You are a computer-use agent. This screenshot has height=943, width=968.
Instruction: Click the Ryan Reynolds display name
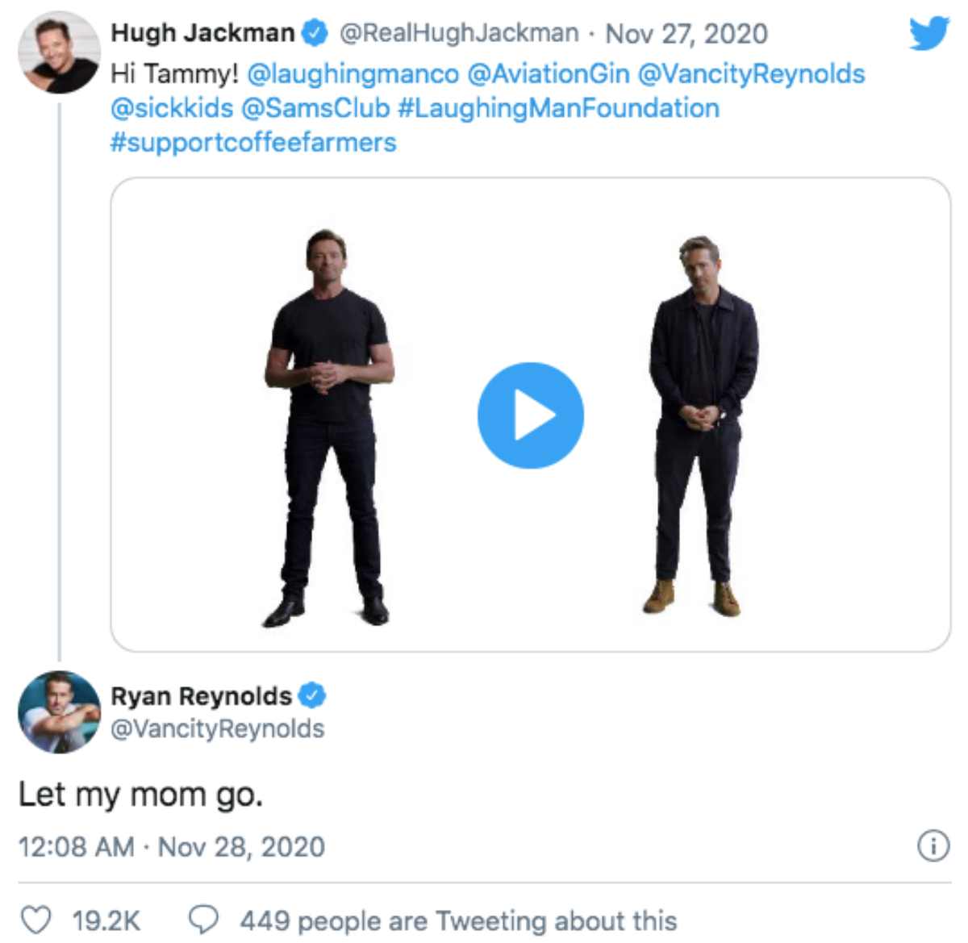[x=201, y=695]
